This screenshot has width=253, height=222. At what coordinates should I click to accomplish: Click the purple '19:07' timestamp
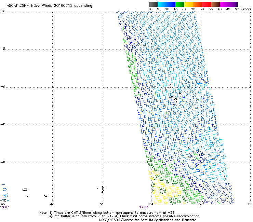coord(4,207)
